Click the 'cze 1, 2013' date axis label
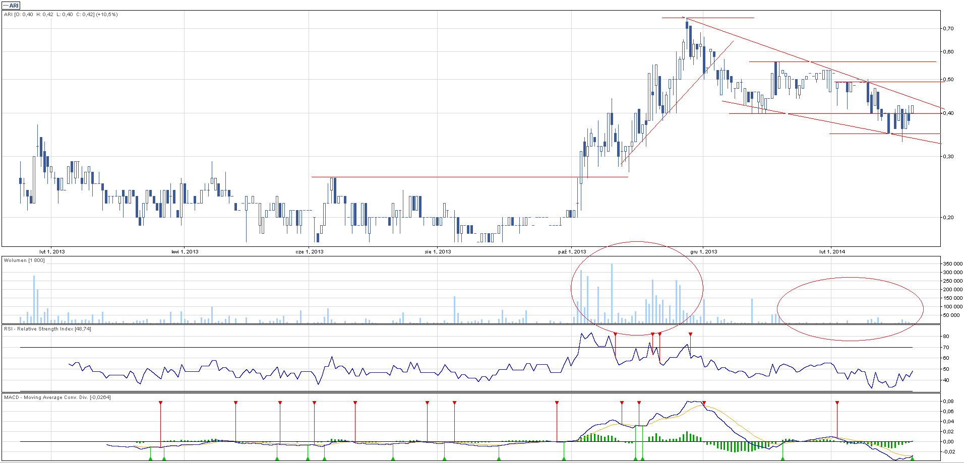964x463 pixels. 309,251
